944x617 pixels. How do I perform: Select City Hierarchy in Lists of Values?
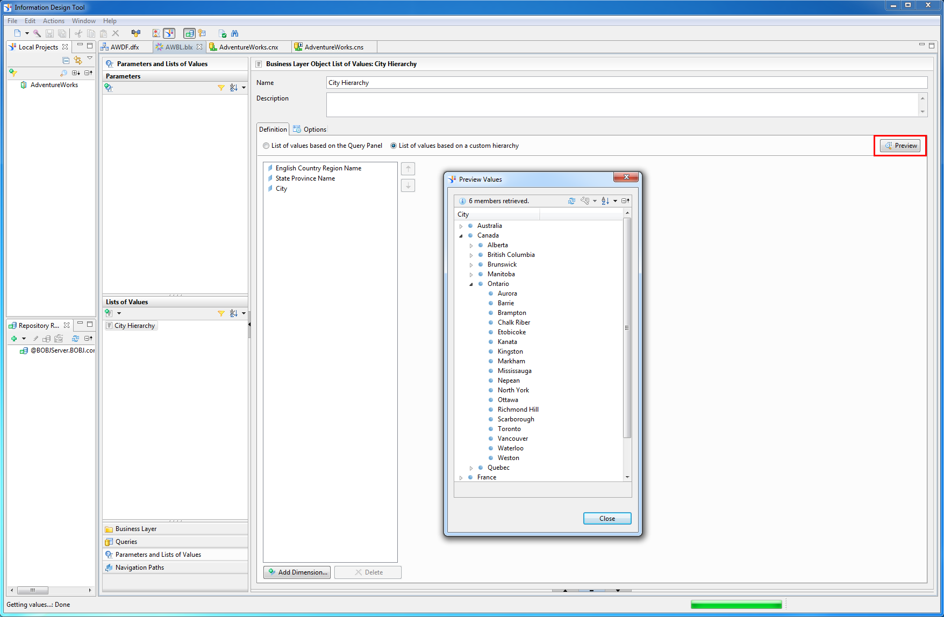(x=131, y=326)
